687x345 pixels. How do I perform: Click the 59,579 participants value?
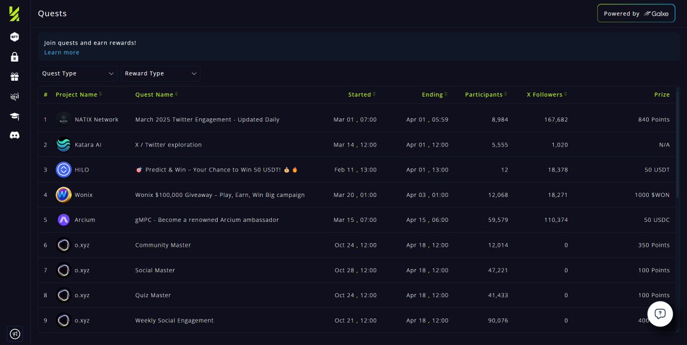tap(497, 220)
